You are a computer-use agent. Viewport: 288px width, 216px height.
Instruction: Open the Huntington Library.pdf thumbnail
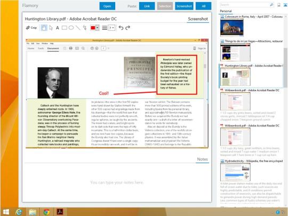(235, 77)
